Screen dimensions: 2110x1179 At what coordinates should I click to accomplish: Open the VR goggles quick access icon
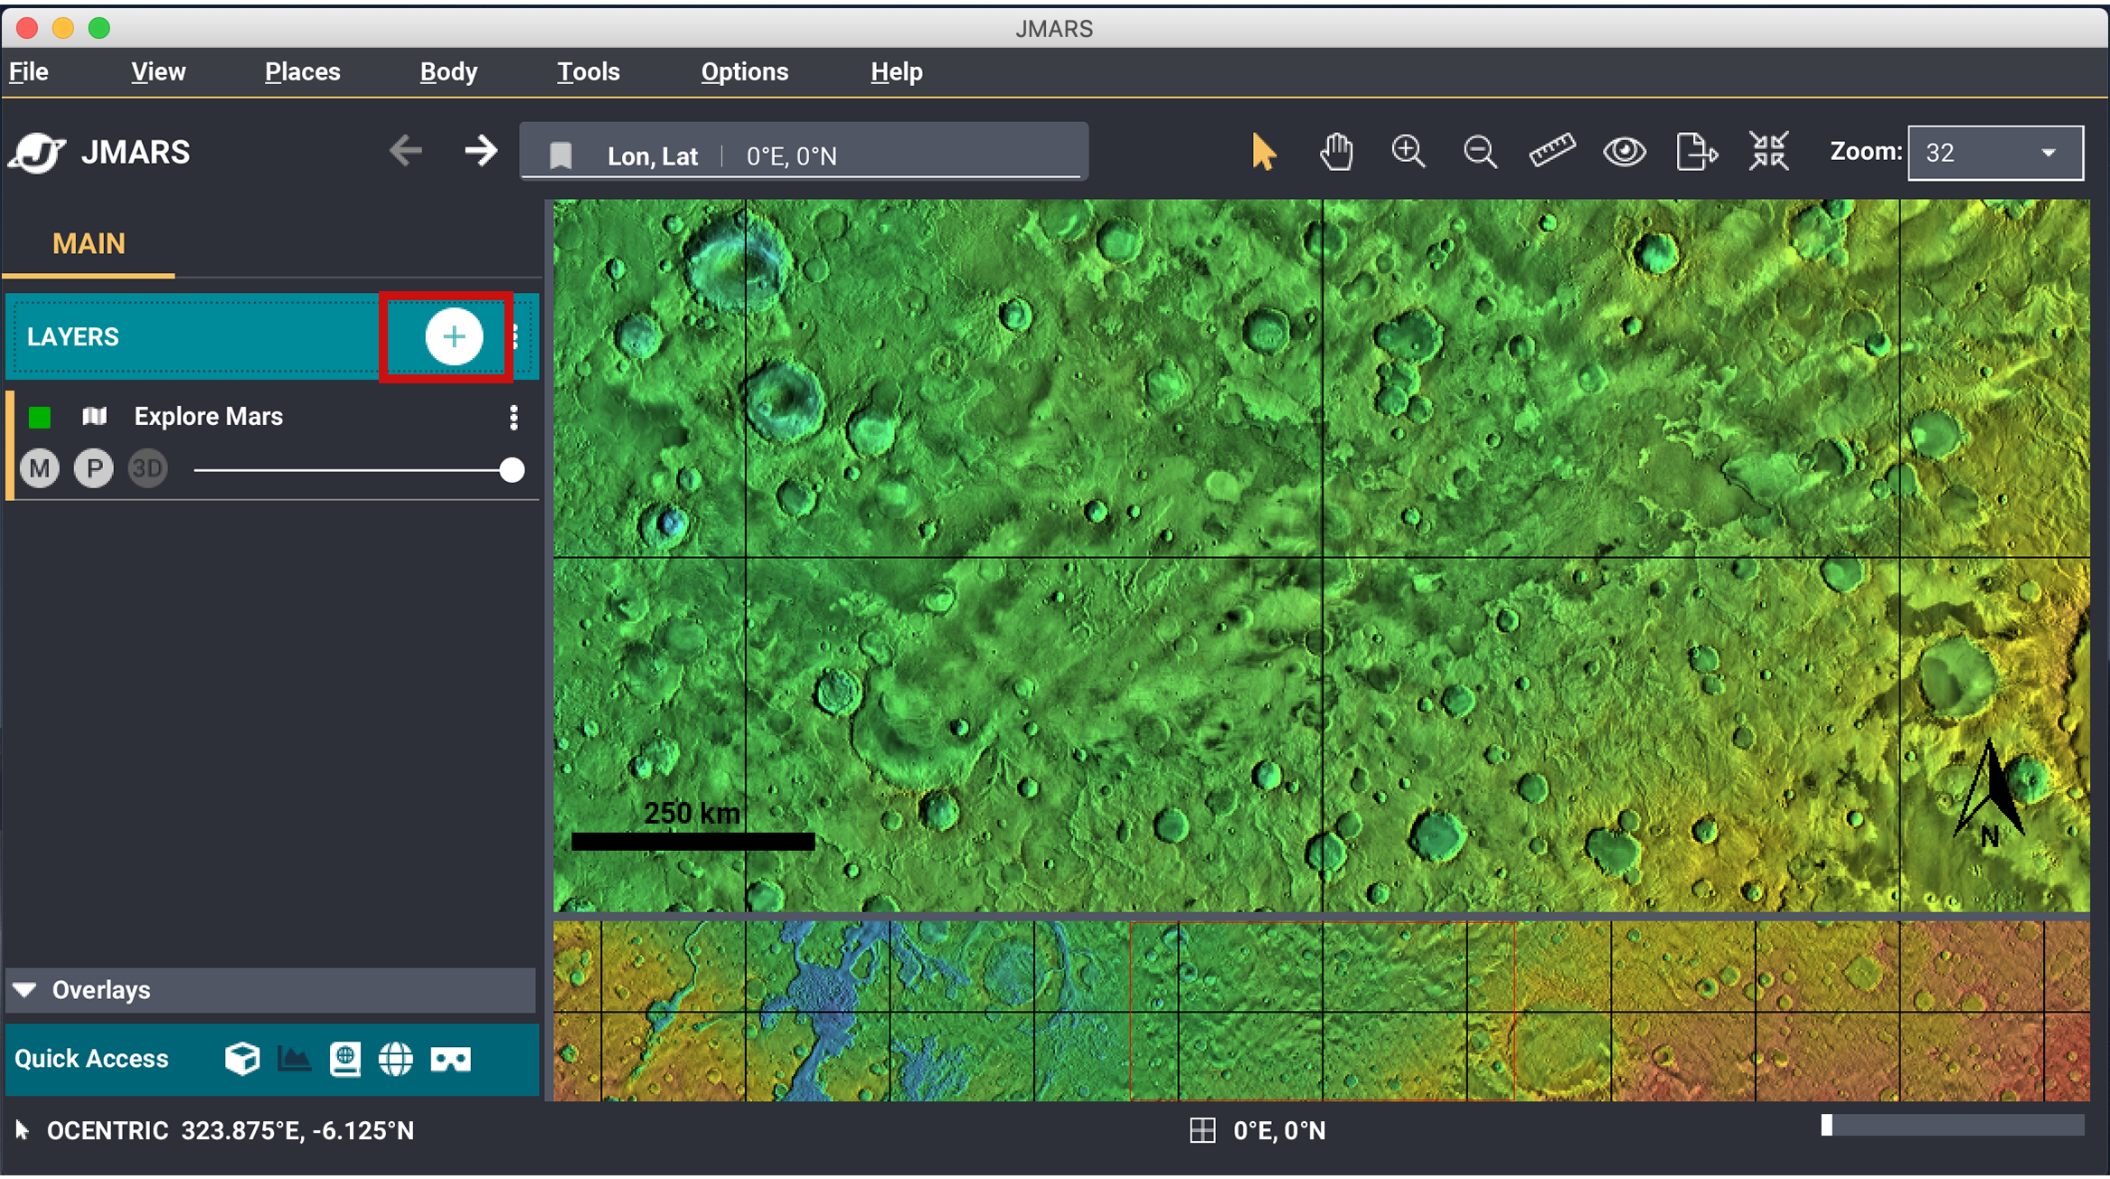[450, 1060]
